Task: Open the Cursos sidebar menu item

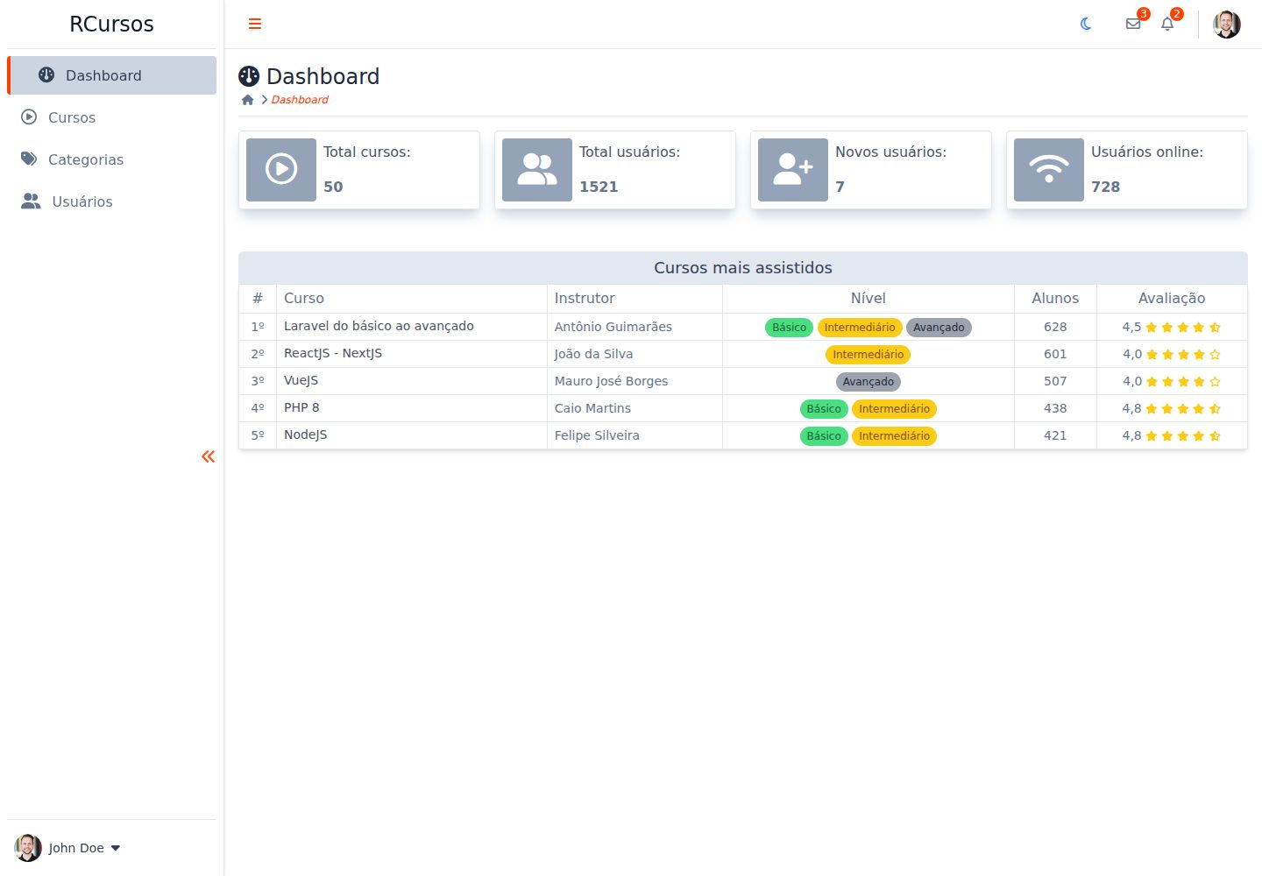Action: [112, 117]
